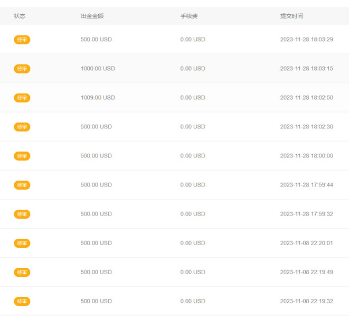
Task: Click the 状态 column header
Action: pyautogui.click(x=20, y=16)
